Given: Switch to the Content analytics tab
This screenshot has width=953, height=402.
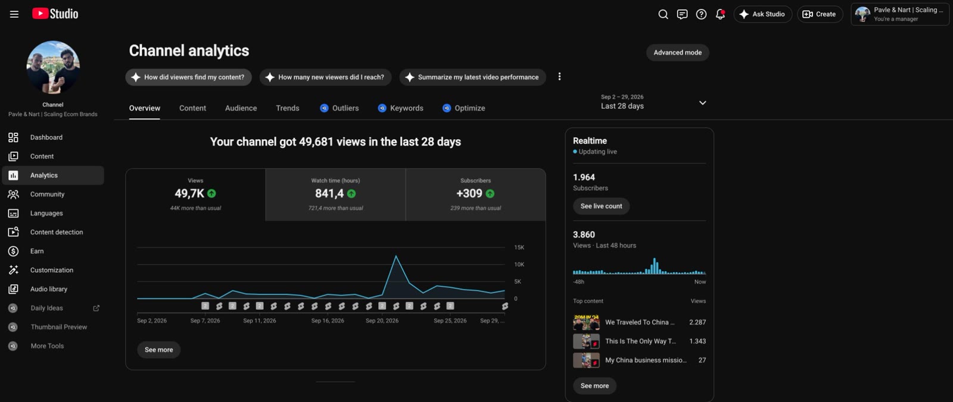Looking at the screenshot, I should pos(192,108).
